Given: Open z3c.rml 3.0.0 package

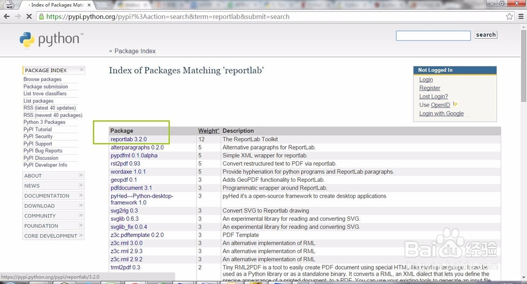Looking at the screenshot, I should click(x=126, y=243).
